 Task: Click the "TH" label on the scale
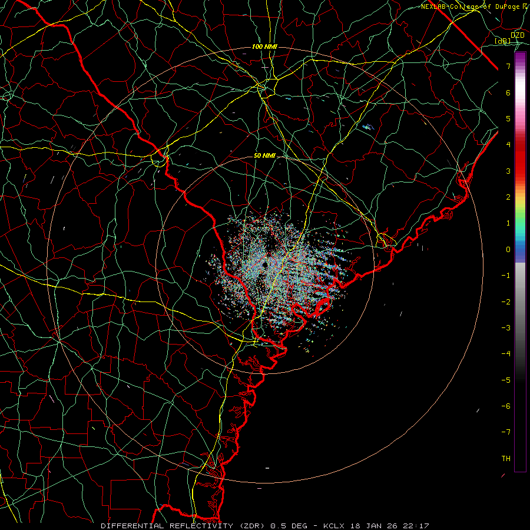pos(506,459)
